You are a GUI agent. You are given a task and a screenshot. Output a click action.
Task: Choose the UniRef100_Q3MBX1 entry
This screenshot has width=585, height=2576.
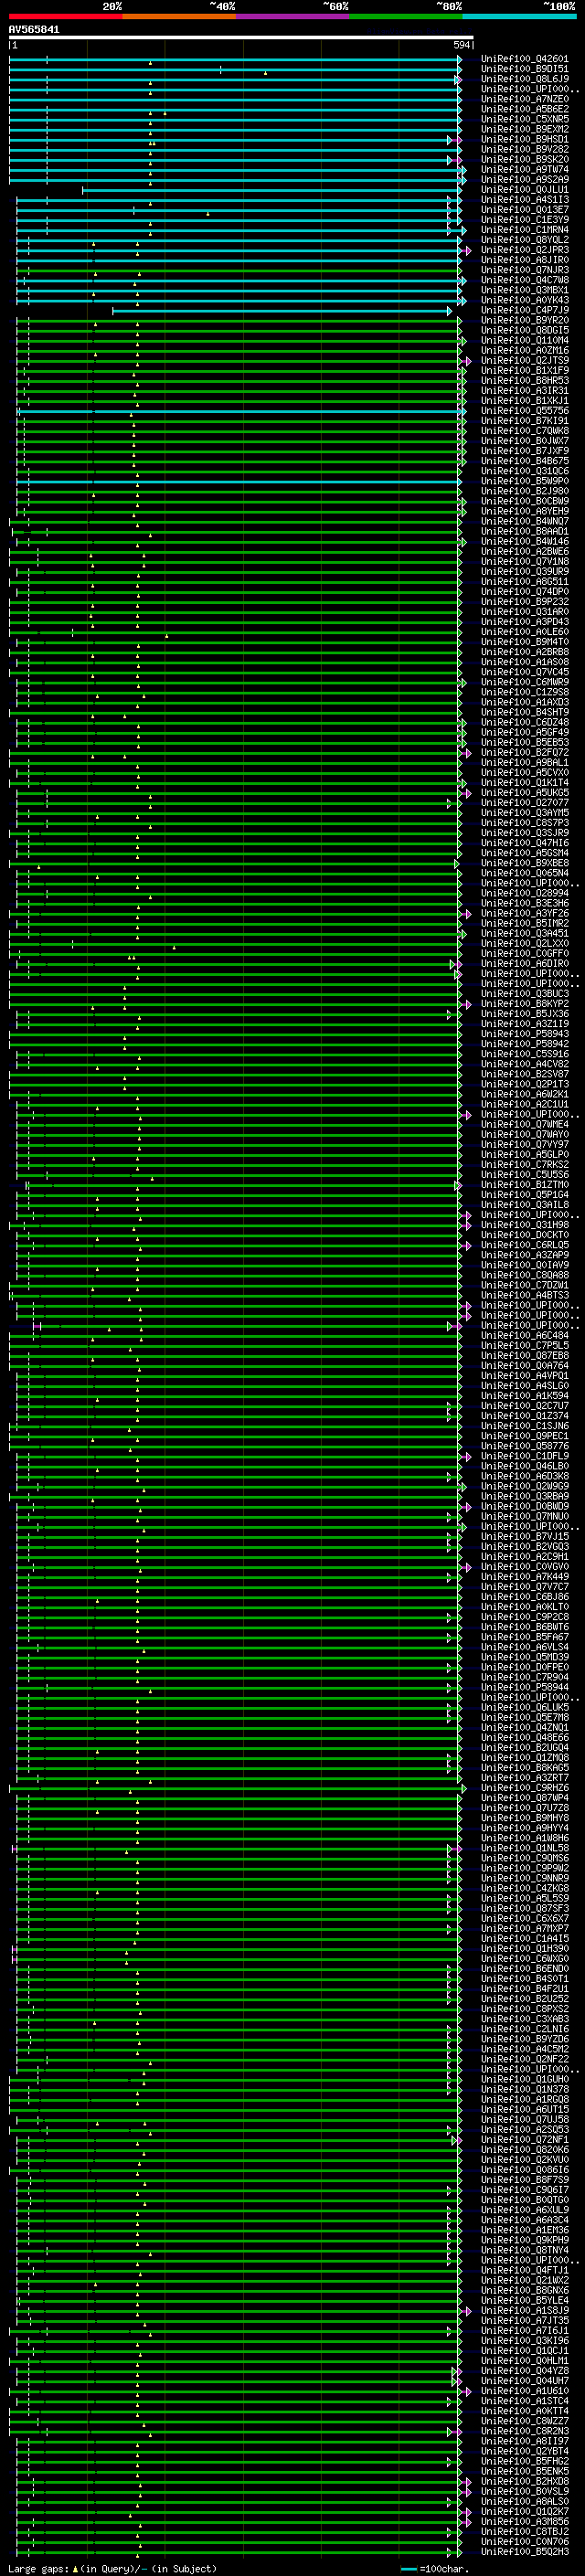pos(524,290)
